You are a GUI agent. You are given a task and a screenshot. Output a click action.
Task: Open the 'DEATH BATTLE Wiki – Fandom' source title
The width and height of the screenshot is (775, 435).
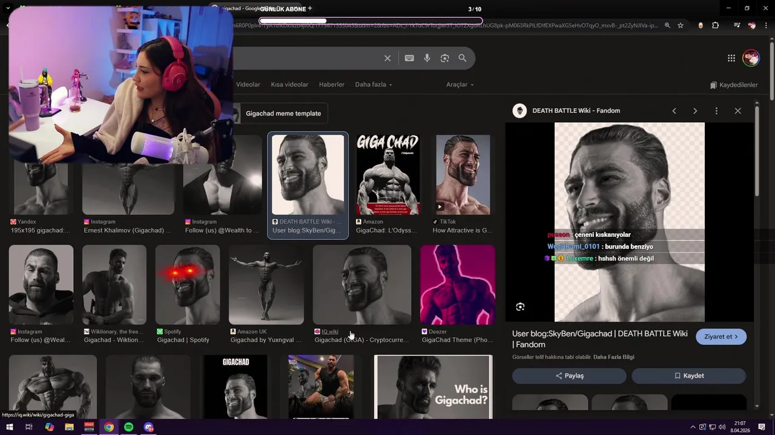coord(576,111)
